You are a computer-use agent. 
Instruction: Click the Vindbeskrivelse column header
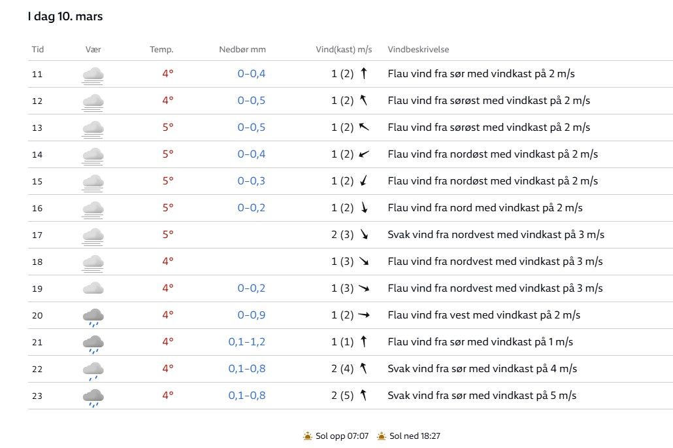[418, 50]
